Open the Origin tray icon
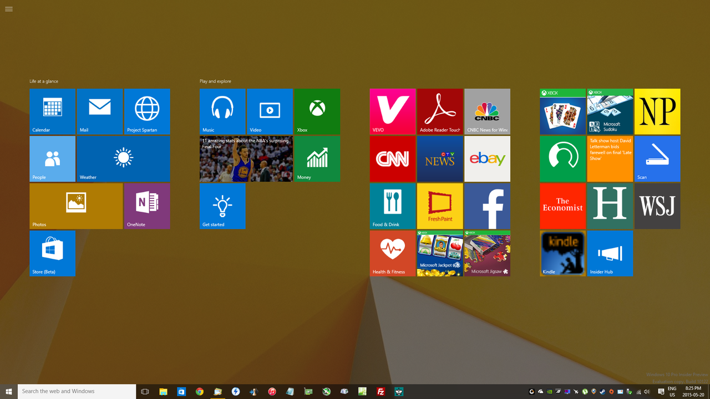 pos(611,392)
